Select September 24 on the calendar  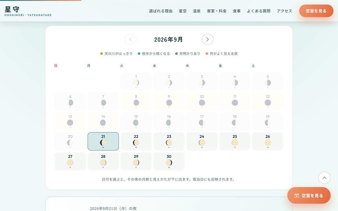pos(202,141)
